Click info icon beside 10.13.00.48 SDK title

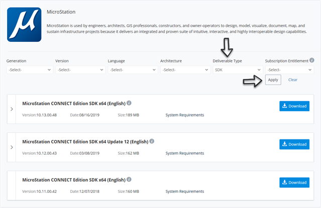(x=129, y=103)
